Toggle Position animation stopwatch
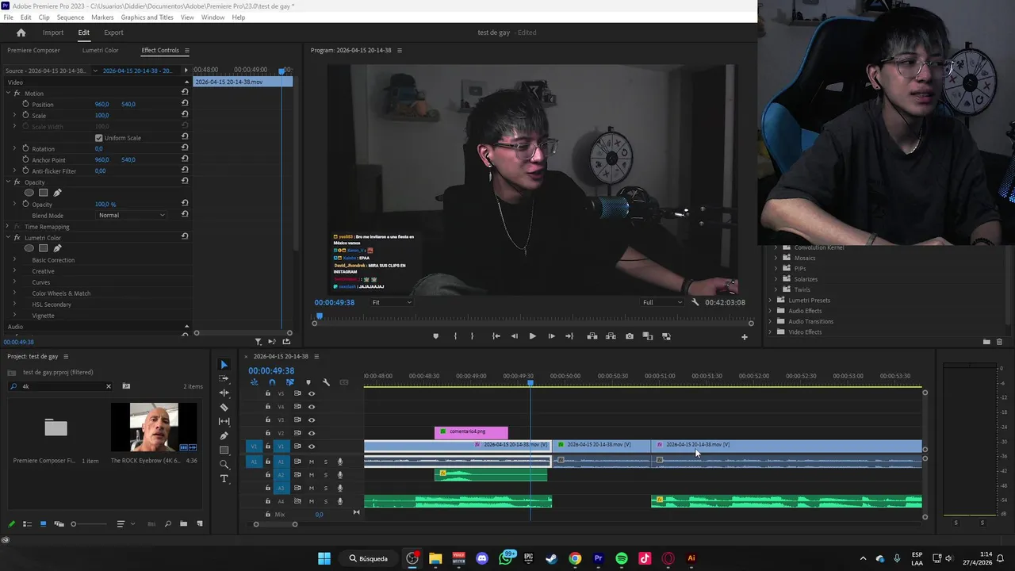1015x571 pixels. (x=25, y=104)
